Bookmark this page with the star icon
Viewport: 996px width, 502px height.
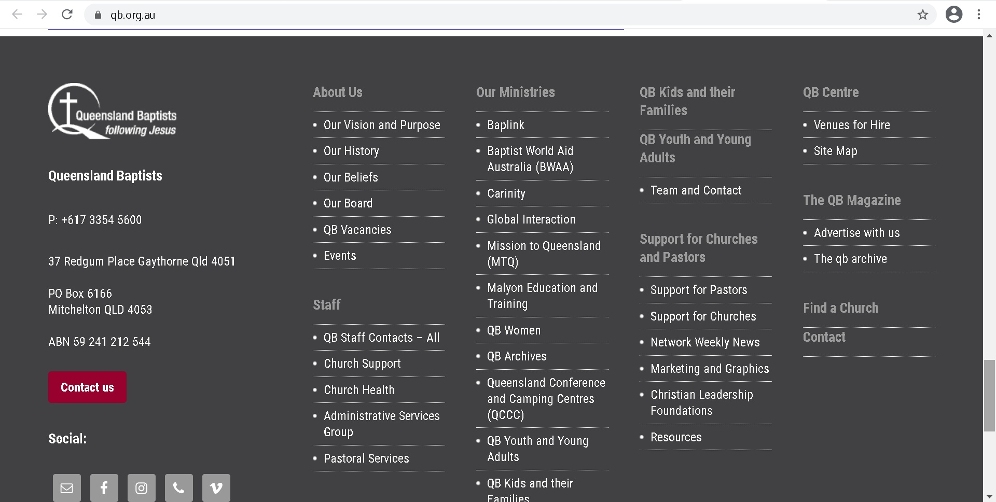922,15
